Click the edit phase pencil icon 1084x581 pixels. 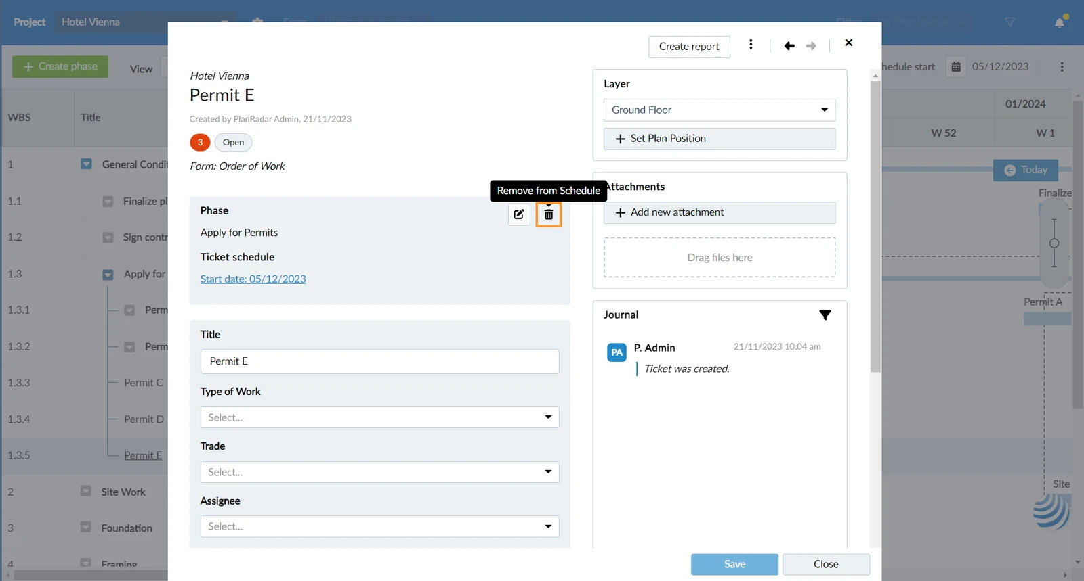click(x=519, y=214)
